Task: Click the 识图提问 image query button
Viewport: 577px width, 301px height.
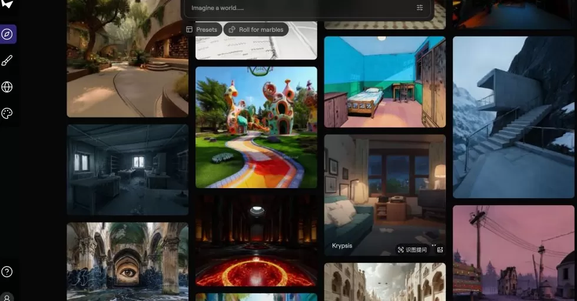Action: [412, 249]
